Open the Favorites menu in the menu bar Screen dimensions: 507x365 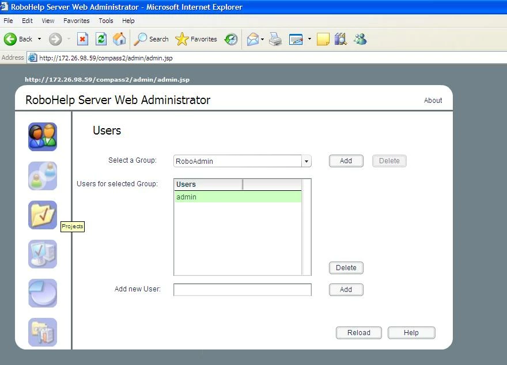coord(76,21)
